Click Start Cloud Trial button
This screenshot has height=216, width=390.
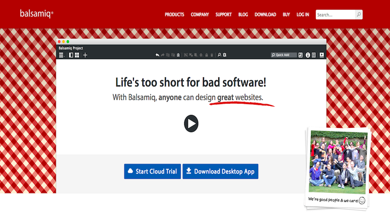153,172
